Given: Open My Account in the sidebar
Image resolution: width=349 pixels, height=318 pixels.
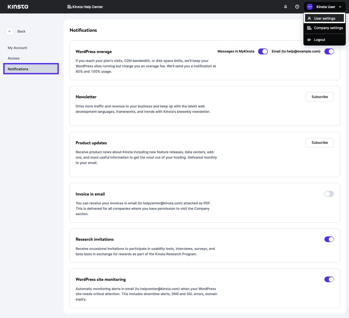Looking at the screenshot, I should [x=17, y=48].
